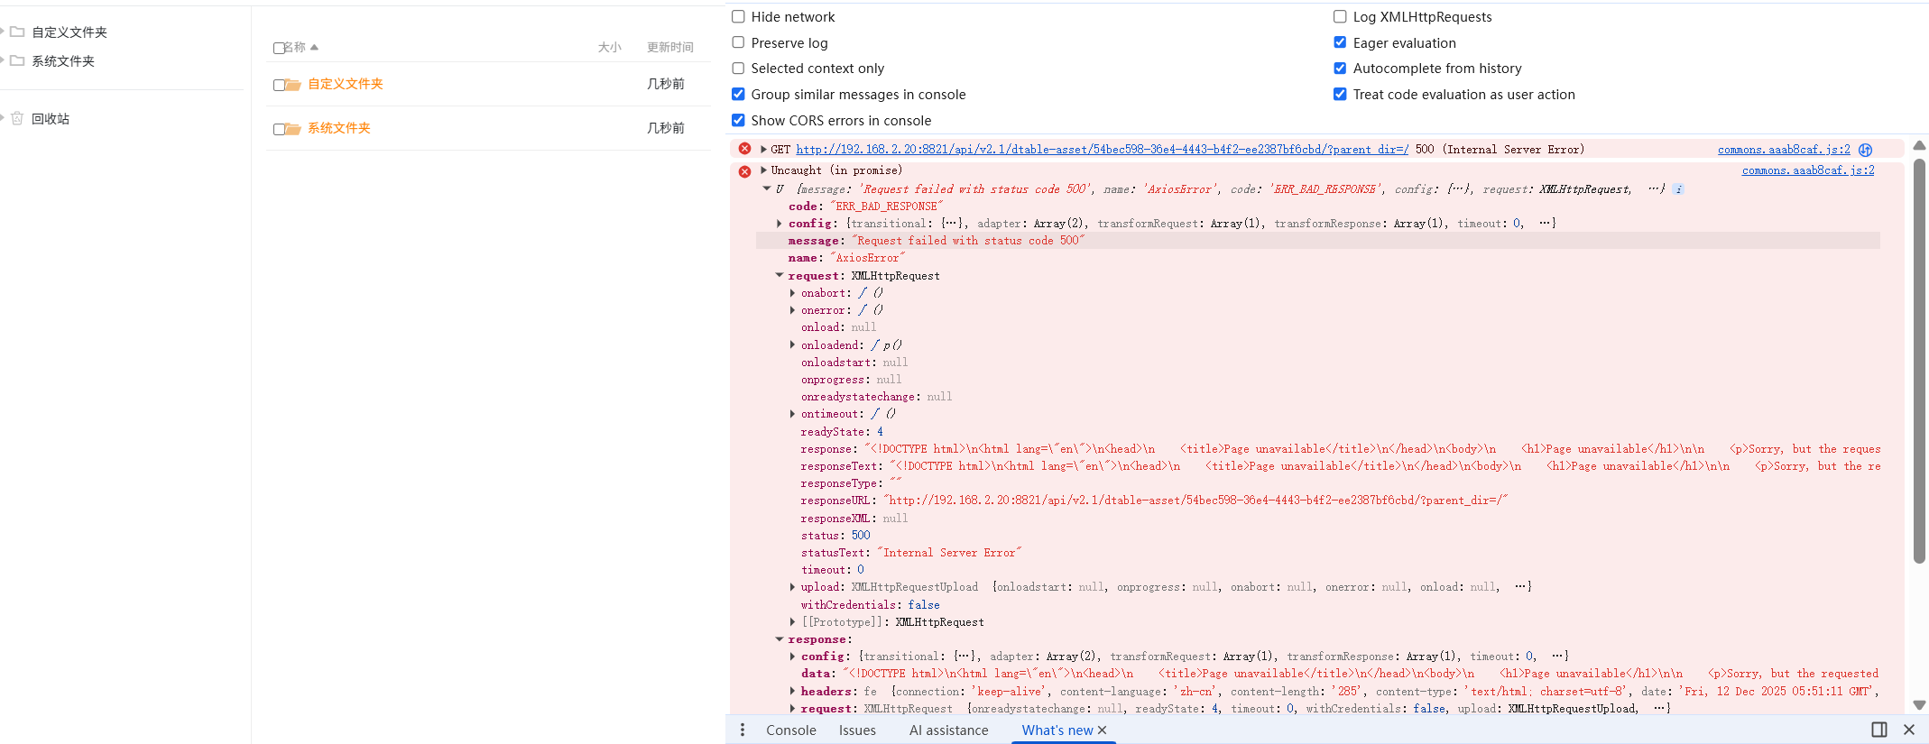Open the failed dtable-asset request URL link

1101,150
